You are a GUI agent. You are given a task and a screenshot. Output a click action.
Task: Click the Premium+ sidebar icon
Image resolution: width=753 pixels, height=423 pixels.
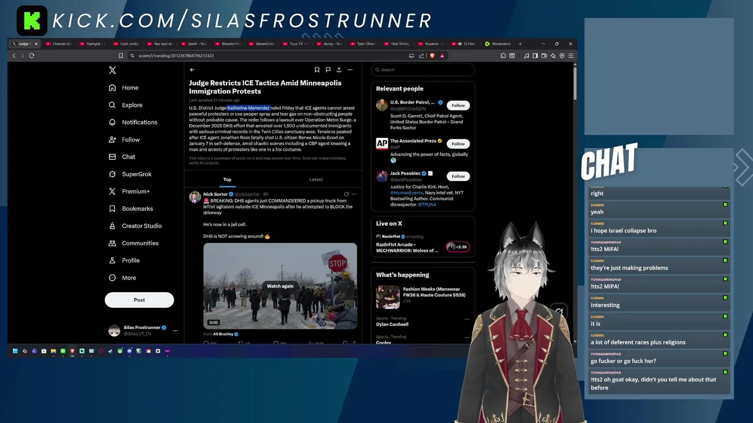point(112,192)
